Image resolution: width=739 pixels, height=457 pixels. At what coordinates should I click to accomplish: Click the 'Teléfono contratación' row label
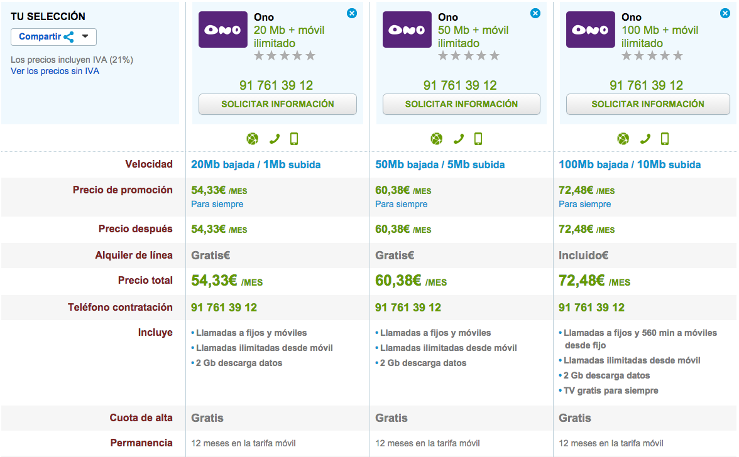pos(120,308)
